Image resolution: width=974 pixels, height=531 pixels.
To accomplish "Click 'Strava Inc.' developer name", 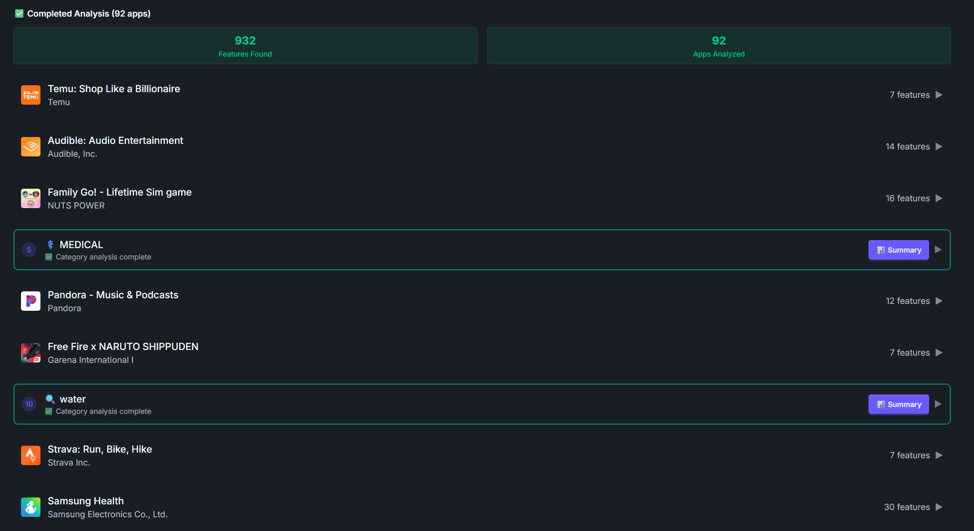I will [x=69, y=463].
